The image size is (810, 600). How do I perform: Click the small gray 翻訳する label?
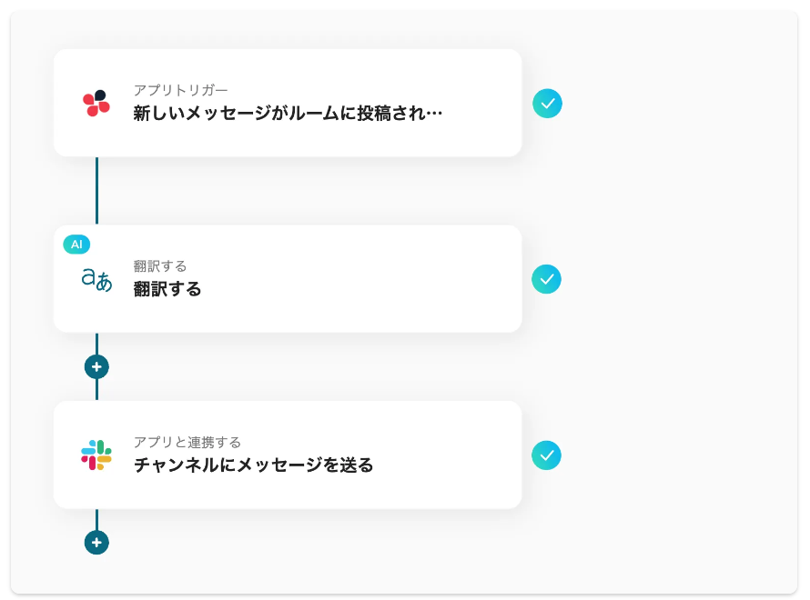pos(160,266)
